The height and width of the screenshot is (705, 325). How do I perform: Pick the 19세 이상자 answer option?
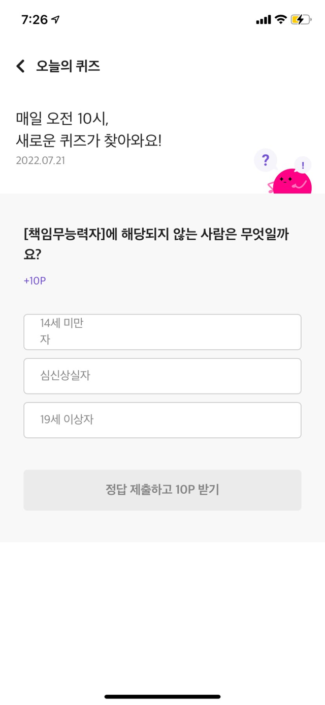(x=162, y=420)
